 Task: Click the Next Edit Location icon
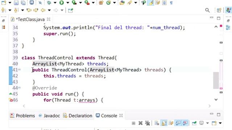(36, 10)
